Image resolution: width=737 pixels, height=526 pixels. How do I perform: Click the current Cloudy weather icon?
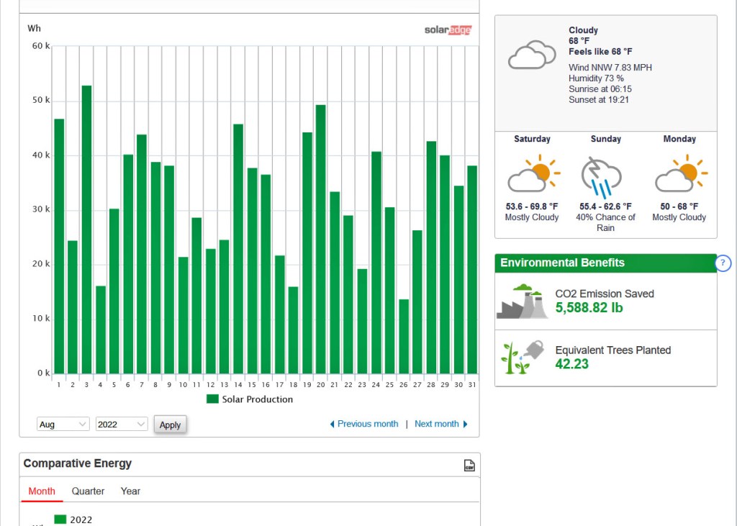(531, 56)
